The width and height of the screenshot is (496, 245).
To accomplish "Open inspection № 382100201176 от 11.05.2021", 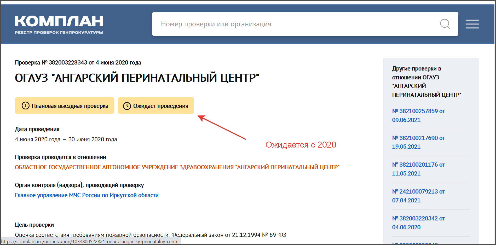I will click(x=418, y=169).
